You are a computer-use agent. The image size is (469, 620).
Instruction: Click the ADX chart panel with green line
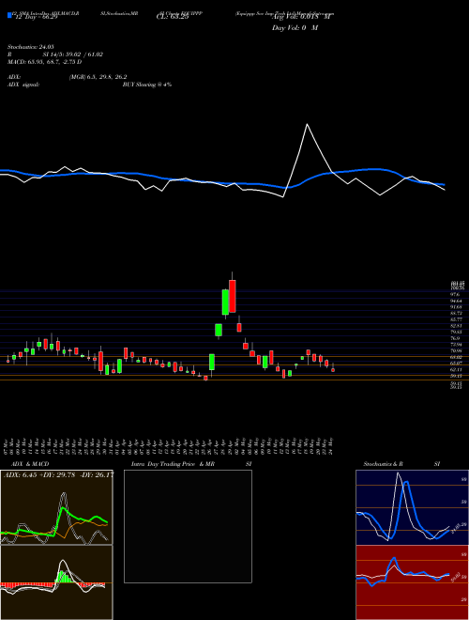pyautogui.click(x=56, y=507)
